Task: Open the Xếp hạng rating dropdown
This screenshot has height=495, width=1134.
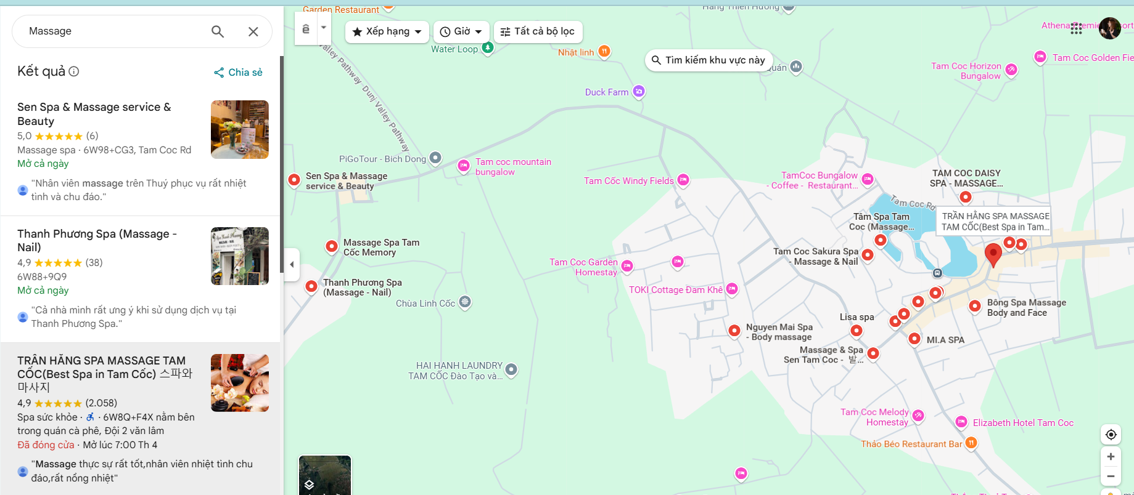Action: pos(387,31)
